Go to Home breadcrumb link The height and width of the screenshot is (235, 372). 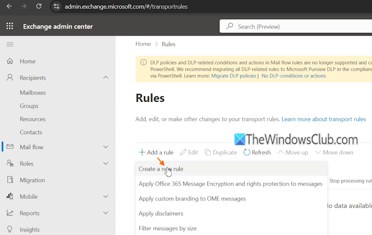click(x=143, y=44)
